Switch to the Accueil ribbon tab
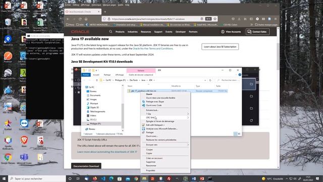 pyautogui.click(x=96, y=75)
